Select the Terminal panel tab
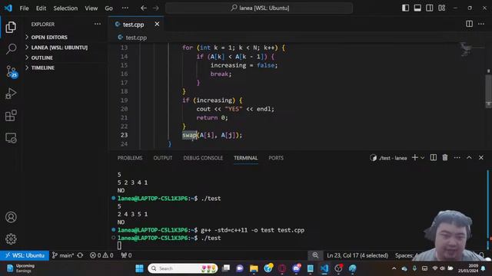This screenshot has width=492, height=276. coord(246,158)
